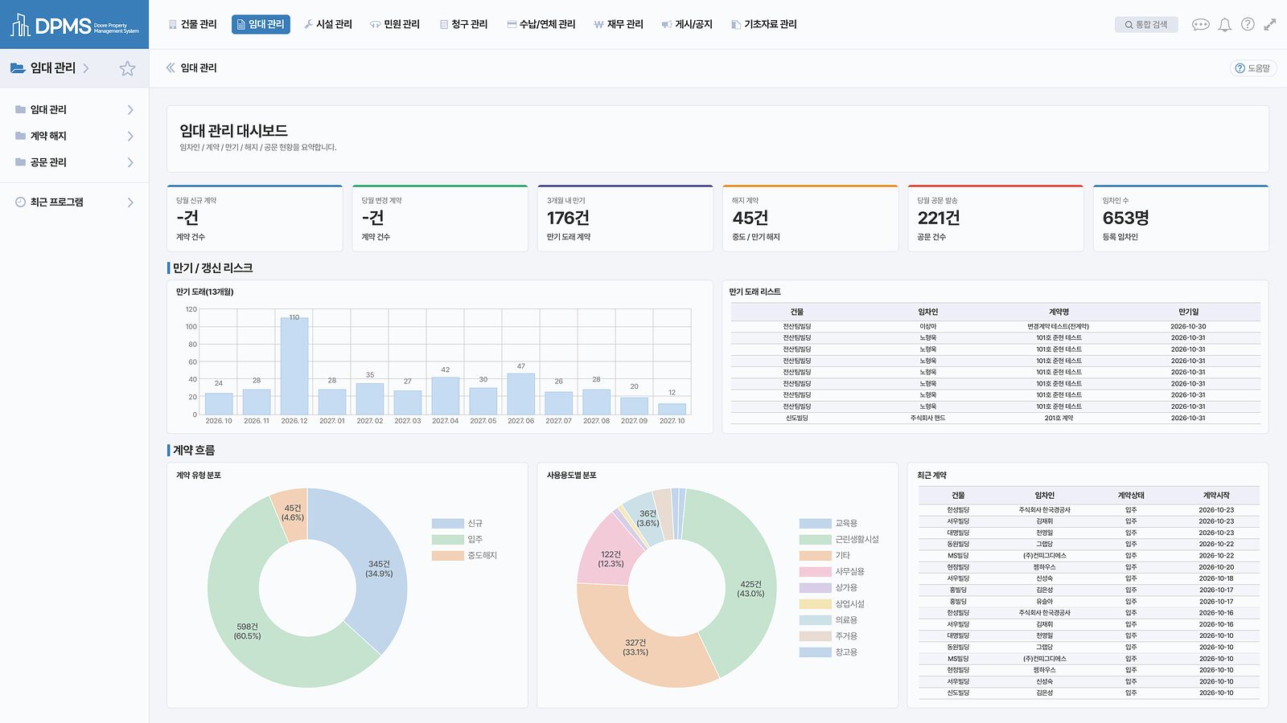Open the 3개월 내 만기 176건 card
Screen dimensions: 1287x723
click(625, 219)
